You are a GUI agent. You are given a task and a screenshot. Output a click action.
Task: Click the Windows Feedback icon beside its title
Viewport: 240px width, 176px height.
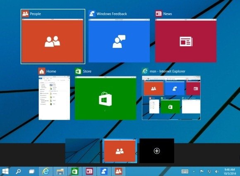(x=92, y=14)
